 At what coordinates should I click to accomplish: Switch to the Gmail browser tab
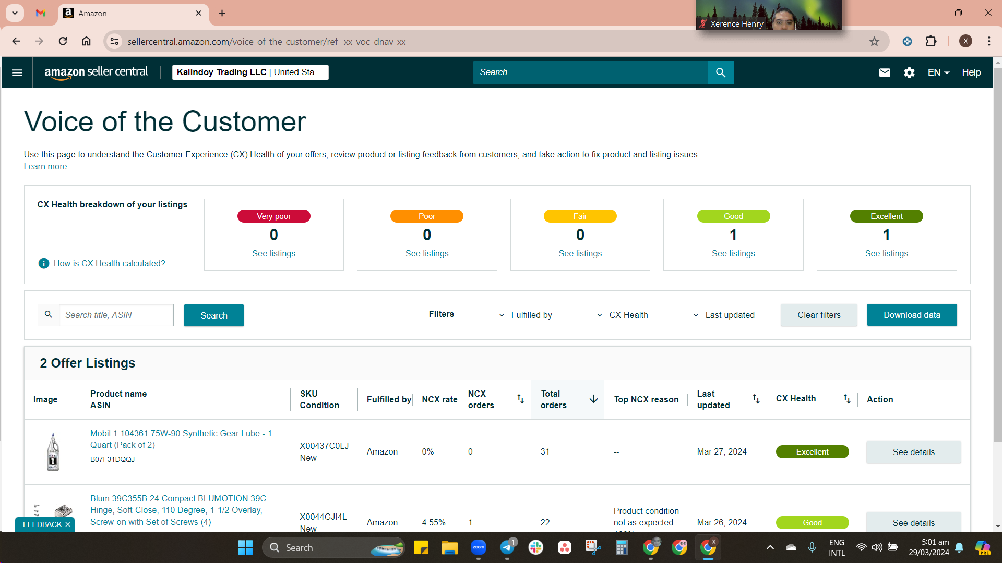coord(41,13)
